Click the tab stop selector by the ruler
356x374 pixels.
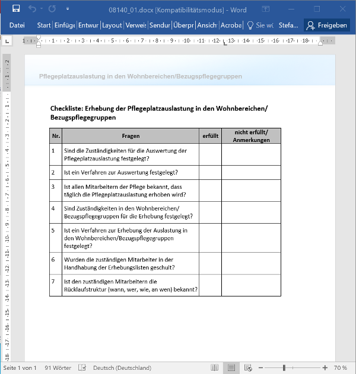tap(7, 41)
